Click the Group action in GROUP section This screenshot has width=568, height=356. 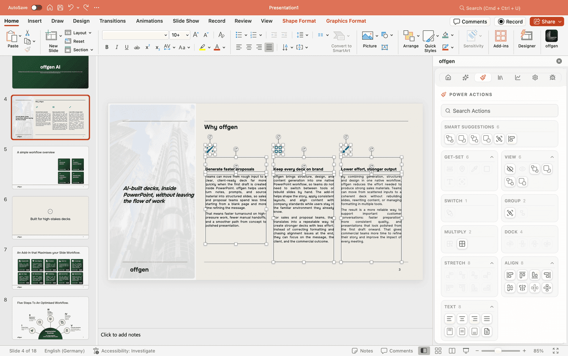pos(510,213)
